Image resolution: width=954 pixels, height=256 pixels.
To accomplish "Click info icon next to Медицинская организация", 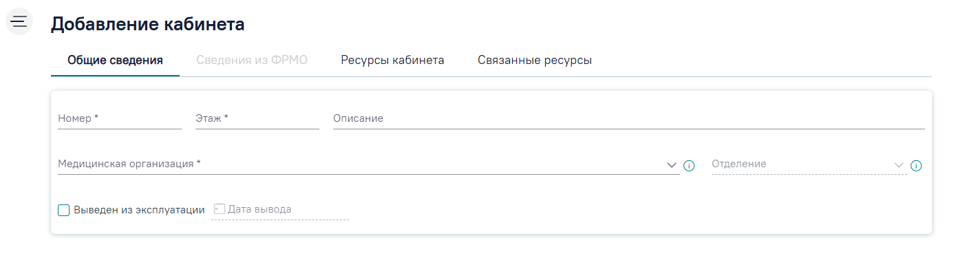I will coord(689,165).
